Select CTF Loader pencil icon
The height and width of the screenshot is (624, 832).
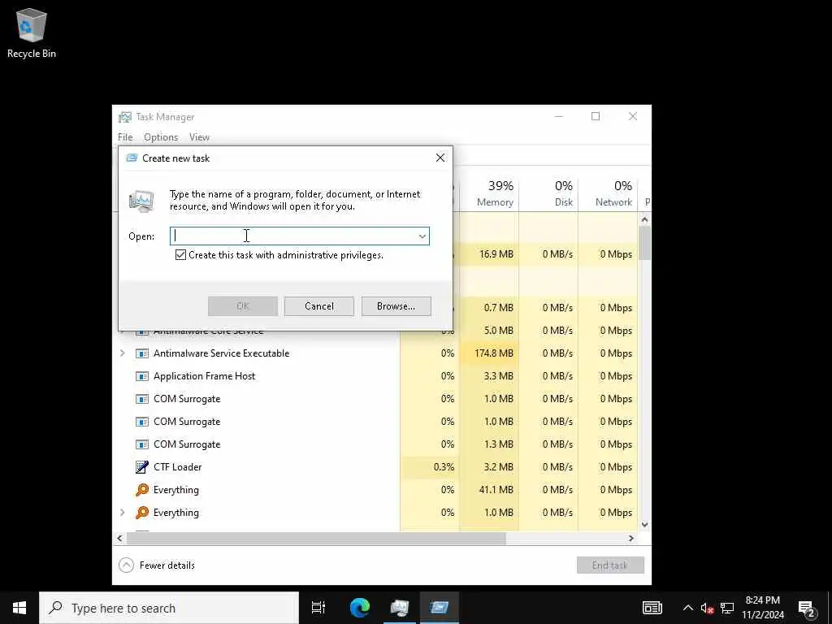point(141,467)
